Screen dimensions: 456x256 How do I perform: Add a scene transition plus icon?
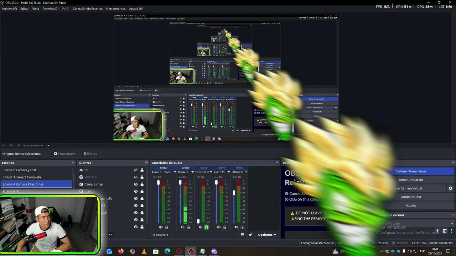click(438, 231)
